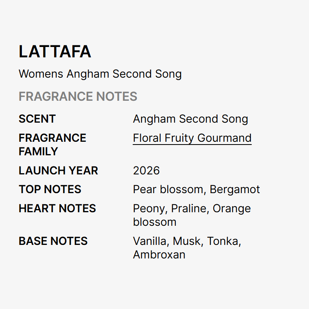Select the 2026 launch year value

coord(146,170)
